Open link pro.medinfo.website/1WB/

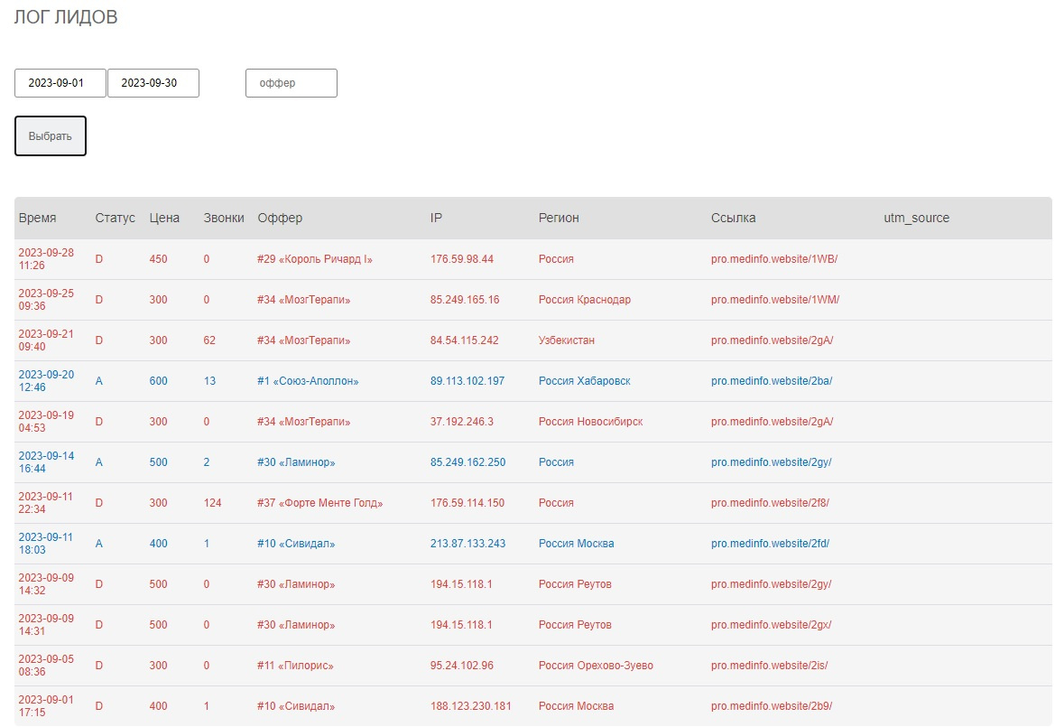click(x=774, y=258)
